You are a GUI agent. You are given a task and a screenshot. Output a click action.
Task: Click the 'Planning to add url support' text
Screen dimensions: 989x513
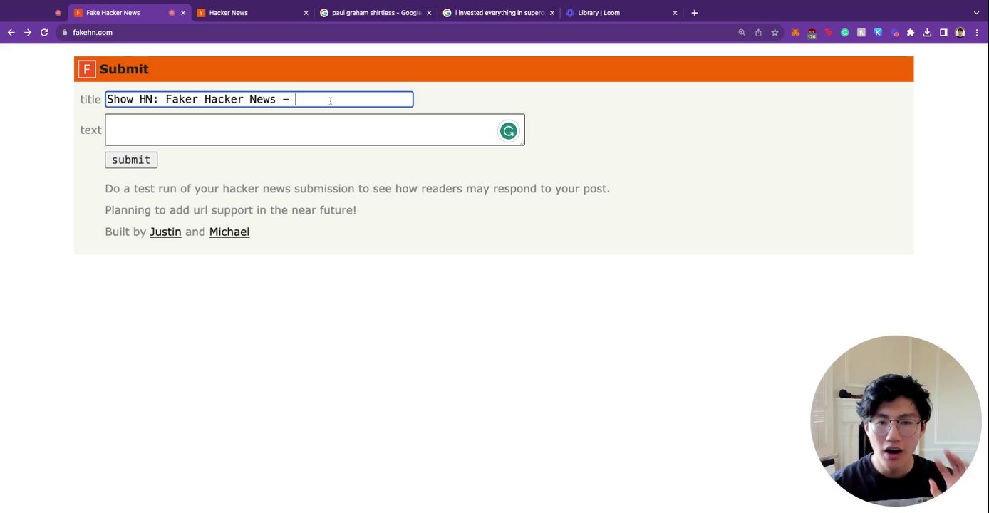point(230,210)
